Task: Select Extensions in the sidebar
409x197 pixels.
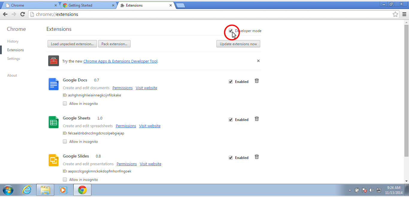Action: [16, 50]
